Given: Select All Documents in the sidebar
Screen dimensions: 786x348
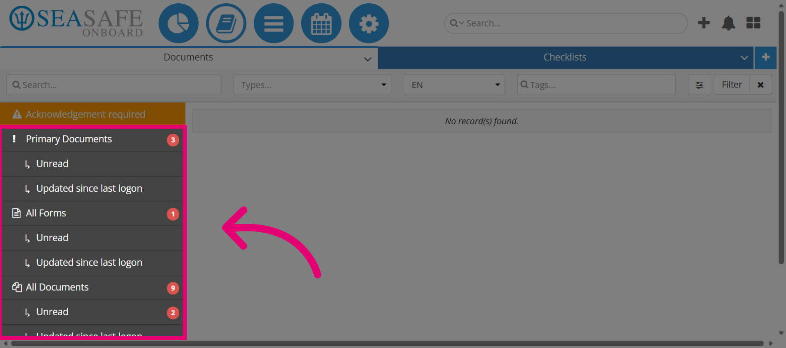Looking at the screenshot, I should [x=92, y=287].
